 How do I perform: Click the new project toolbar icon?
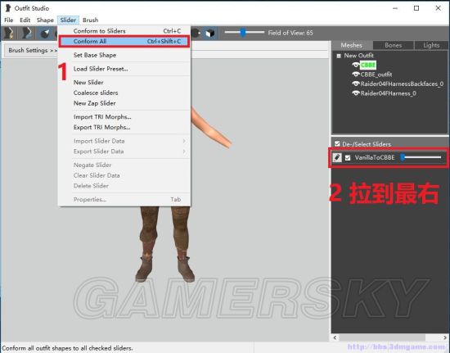coord(9,34)
